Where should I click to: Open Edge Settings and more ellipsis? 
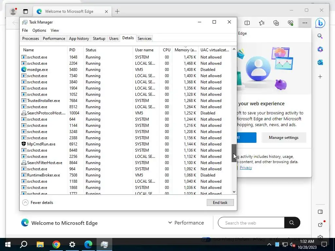click(x=305, y=23)
